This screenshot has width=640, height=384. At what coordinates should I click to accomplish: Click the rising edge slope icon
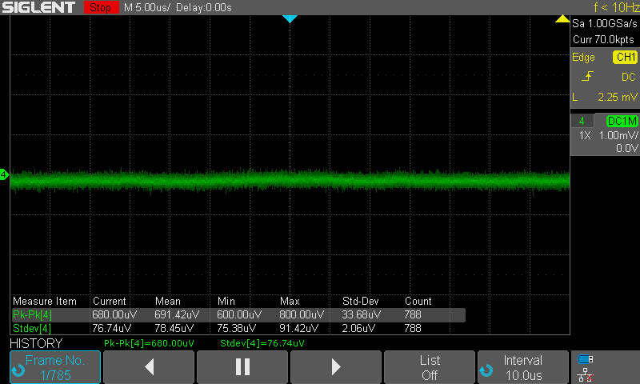[587, 76]
